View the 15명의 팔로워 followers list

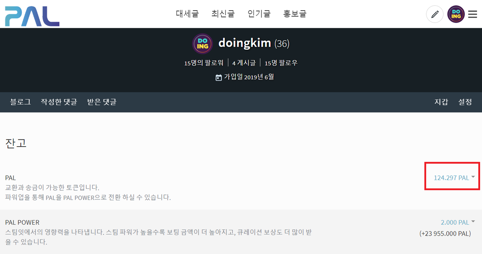[204, 63]
